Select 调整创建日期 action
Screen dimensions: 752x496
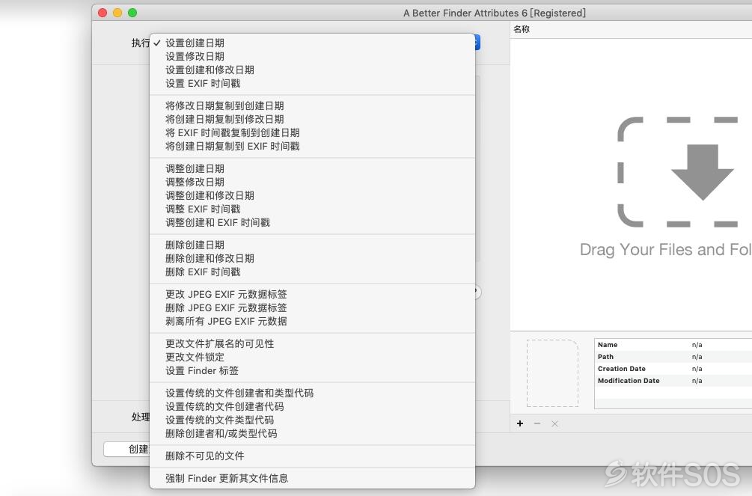click(312, 168)
